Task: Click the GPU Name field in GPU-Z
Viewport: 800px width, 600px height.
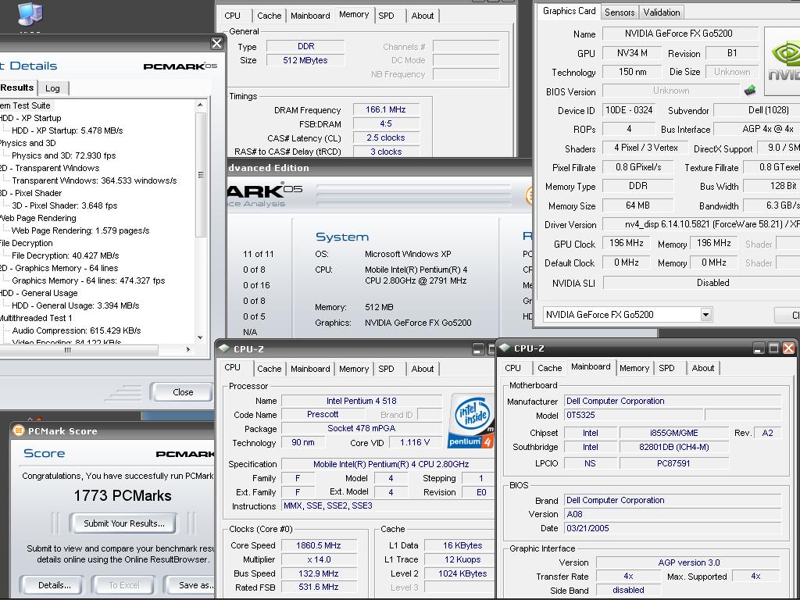Action: 679,34
